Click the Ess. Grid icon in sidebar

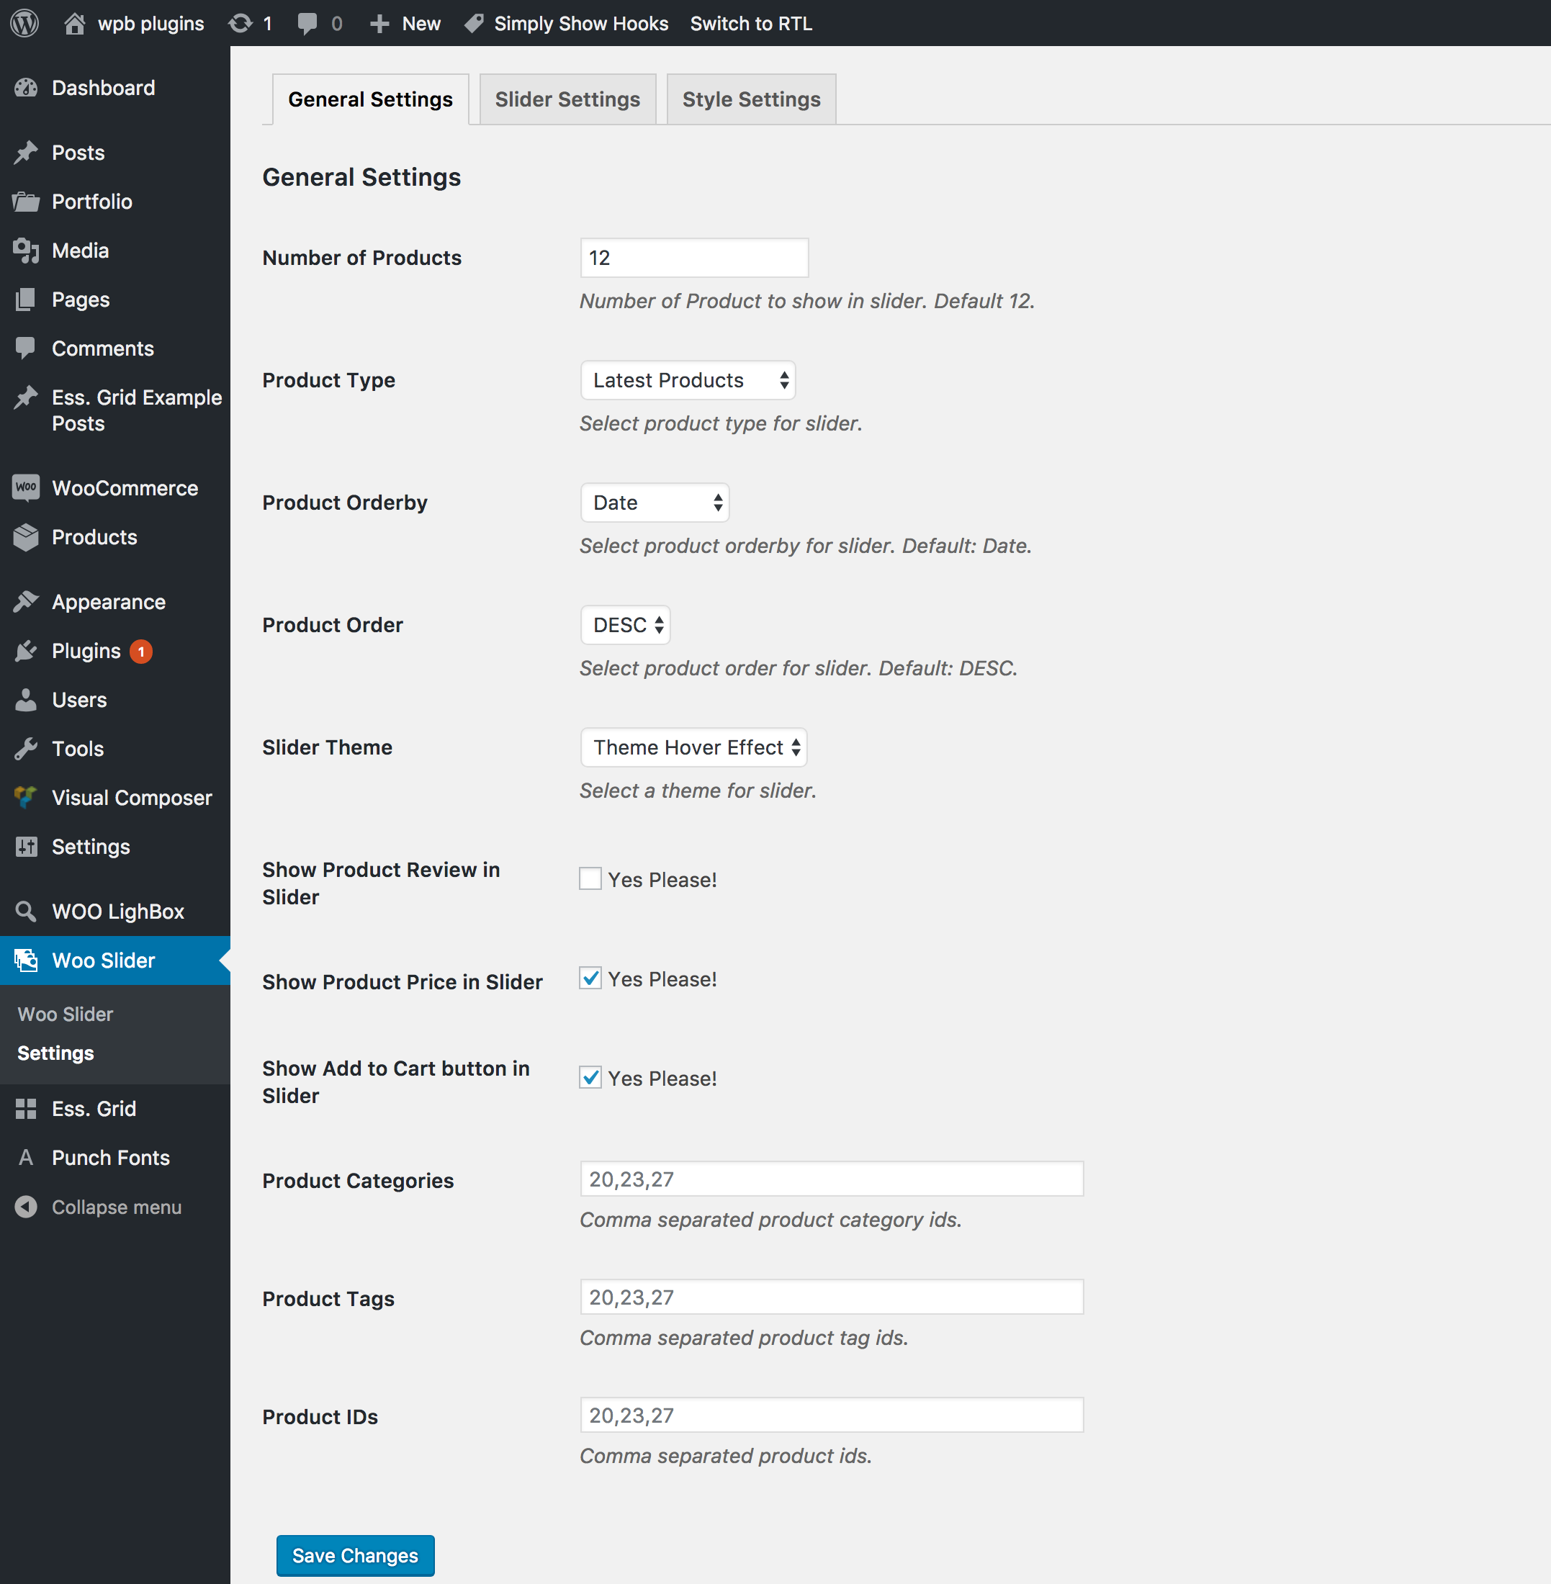pyautogui.click(x=24, y=1107)
